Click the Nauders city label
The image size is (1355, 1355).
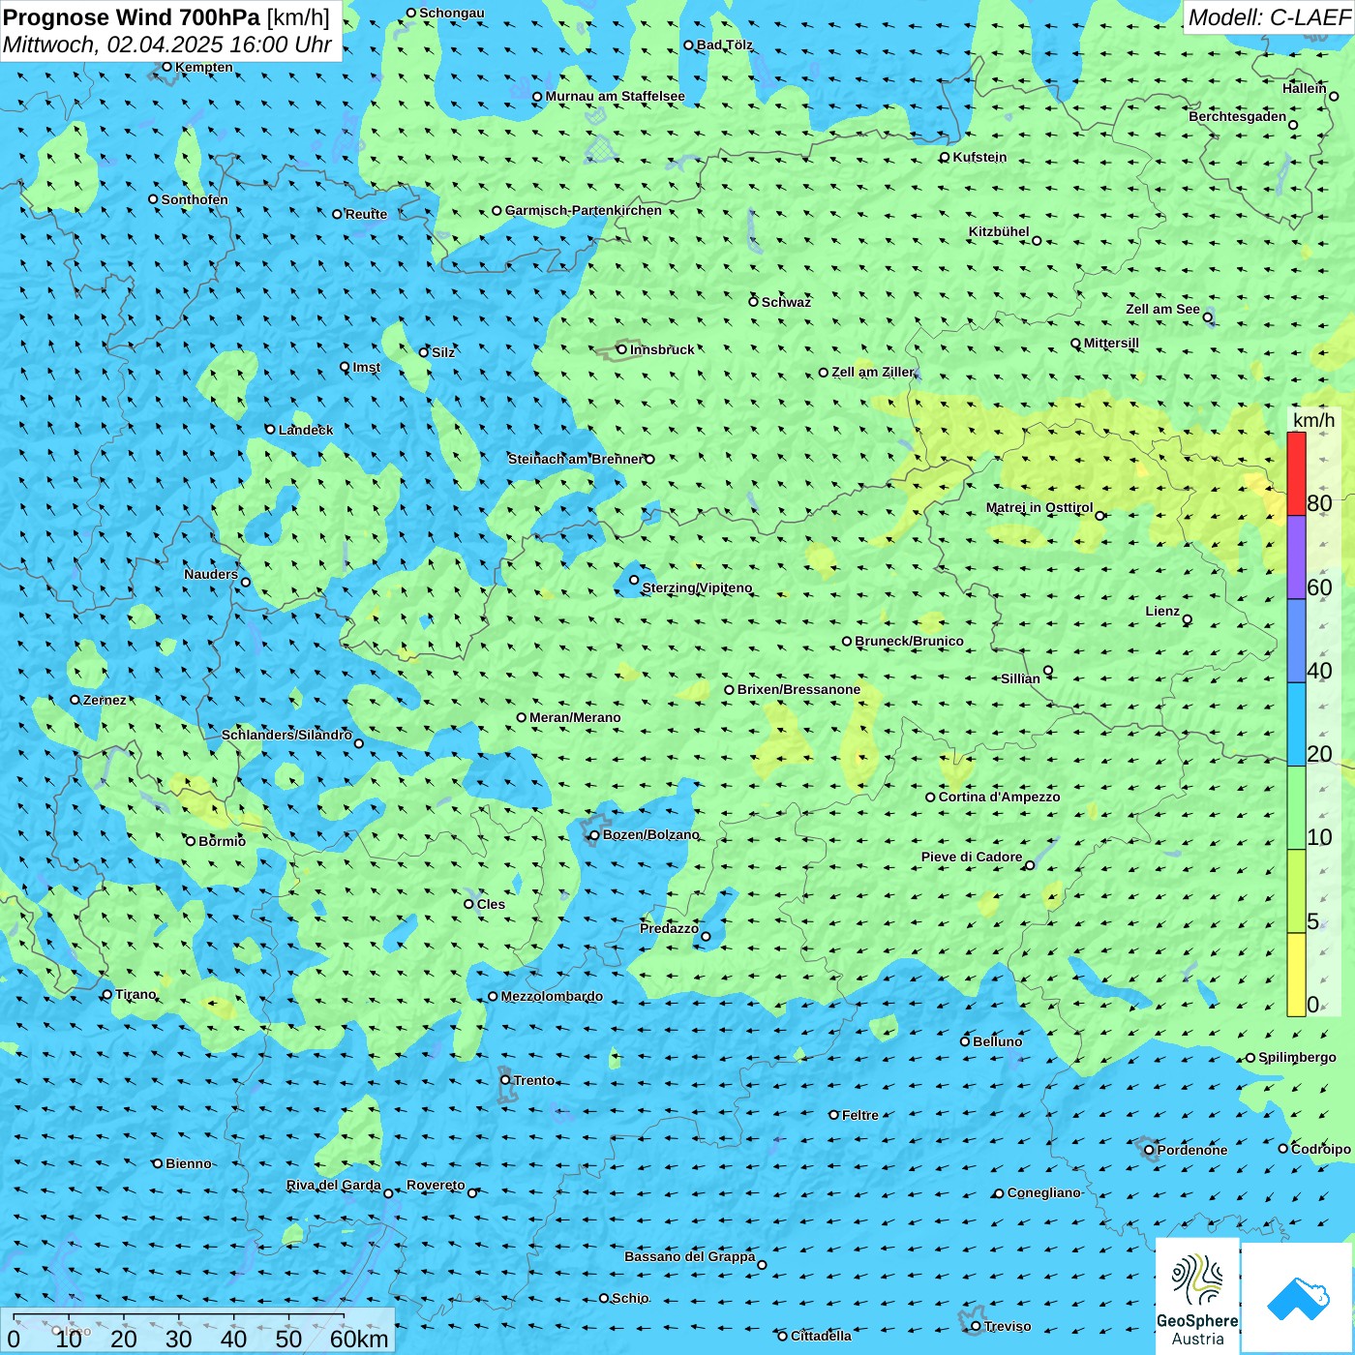pyautogui.click(x=211, y=574)
